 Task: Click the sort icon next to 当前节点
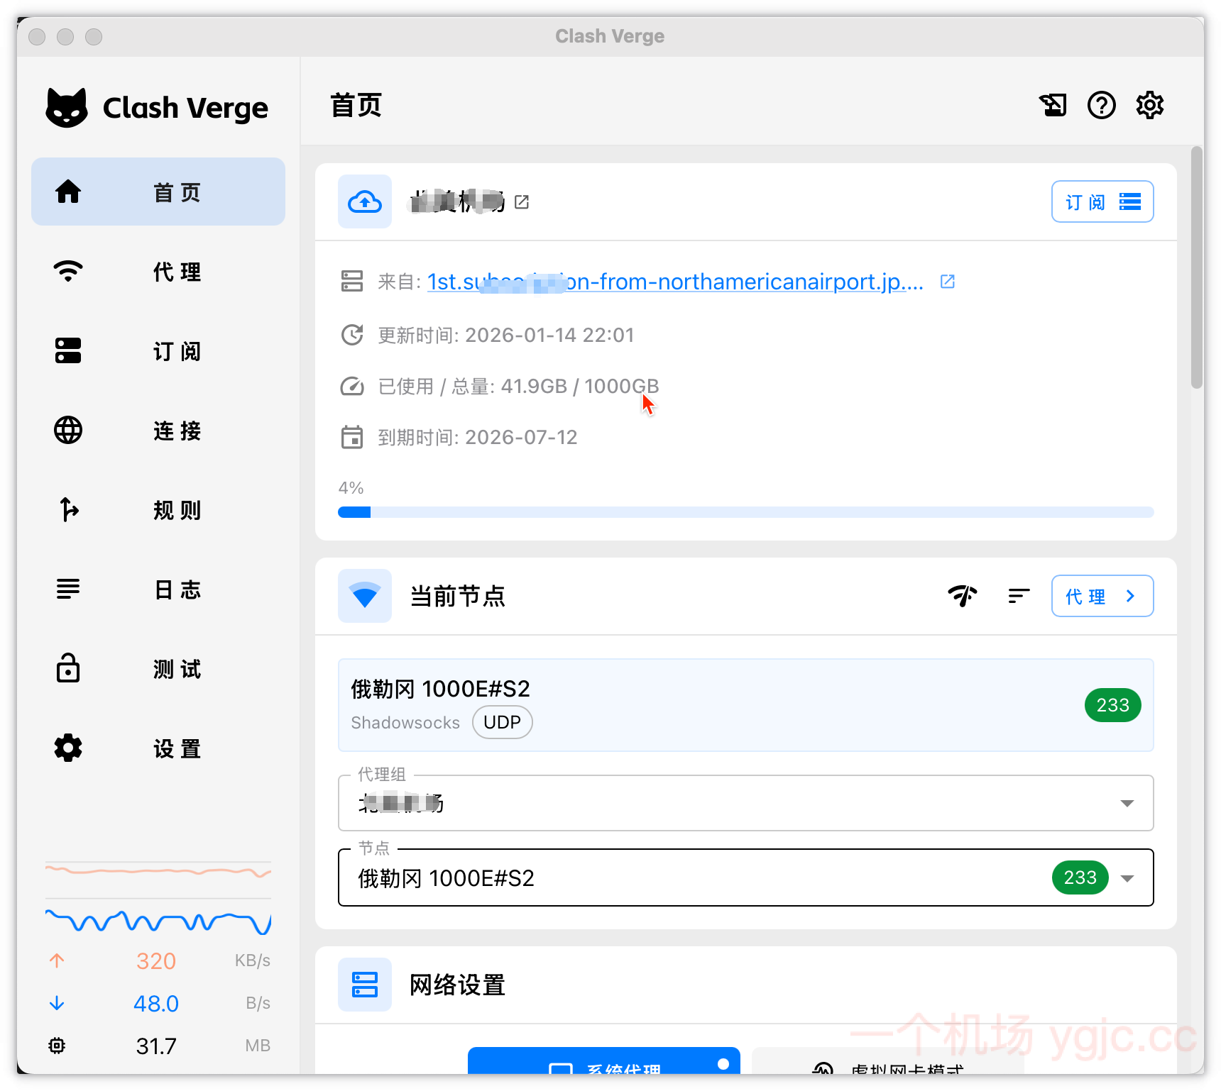pos(1019,596)
